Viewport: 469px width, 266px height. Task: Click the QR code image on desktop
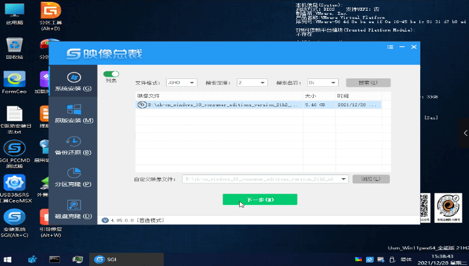coord(425,207)
